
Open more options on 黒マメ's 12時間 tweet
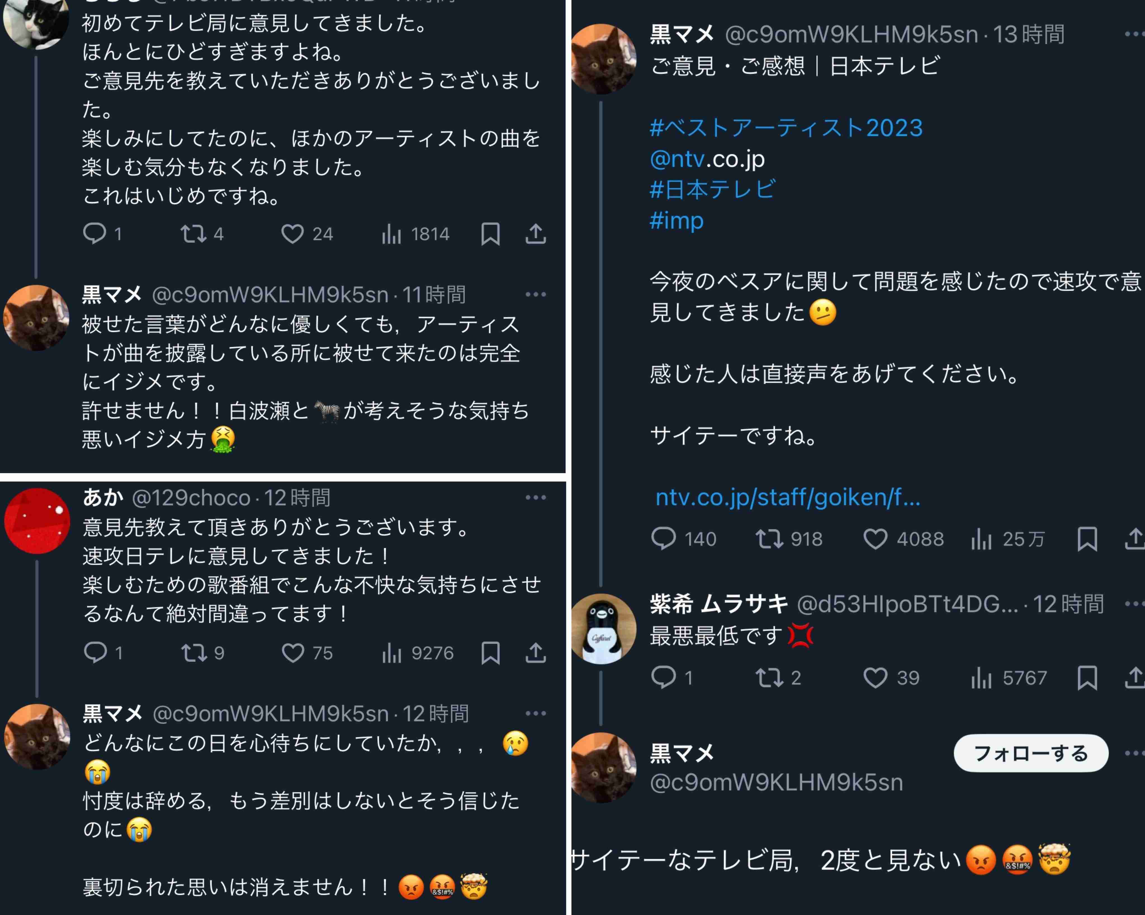point(536,713)
